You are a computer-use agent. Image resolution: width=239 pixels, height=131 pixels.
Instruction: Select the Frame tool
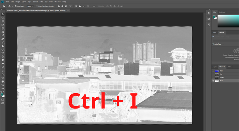coord(3,32)
